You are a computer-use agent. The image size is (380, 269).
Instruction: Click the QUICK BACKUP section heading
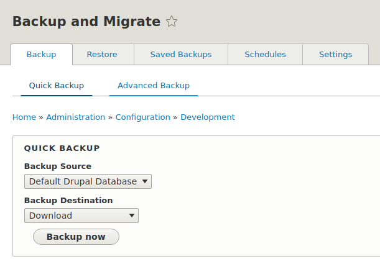click(62, 148)
